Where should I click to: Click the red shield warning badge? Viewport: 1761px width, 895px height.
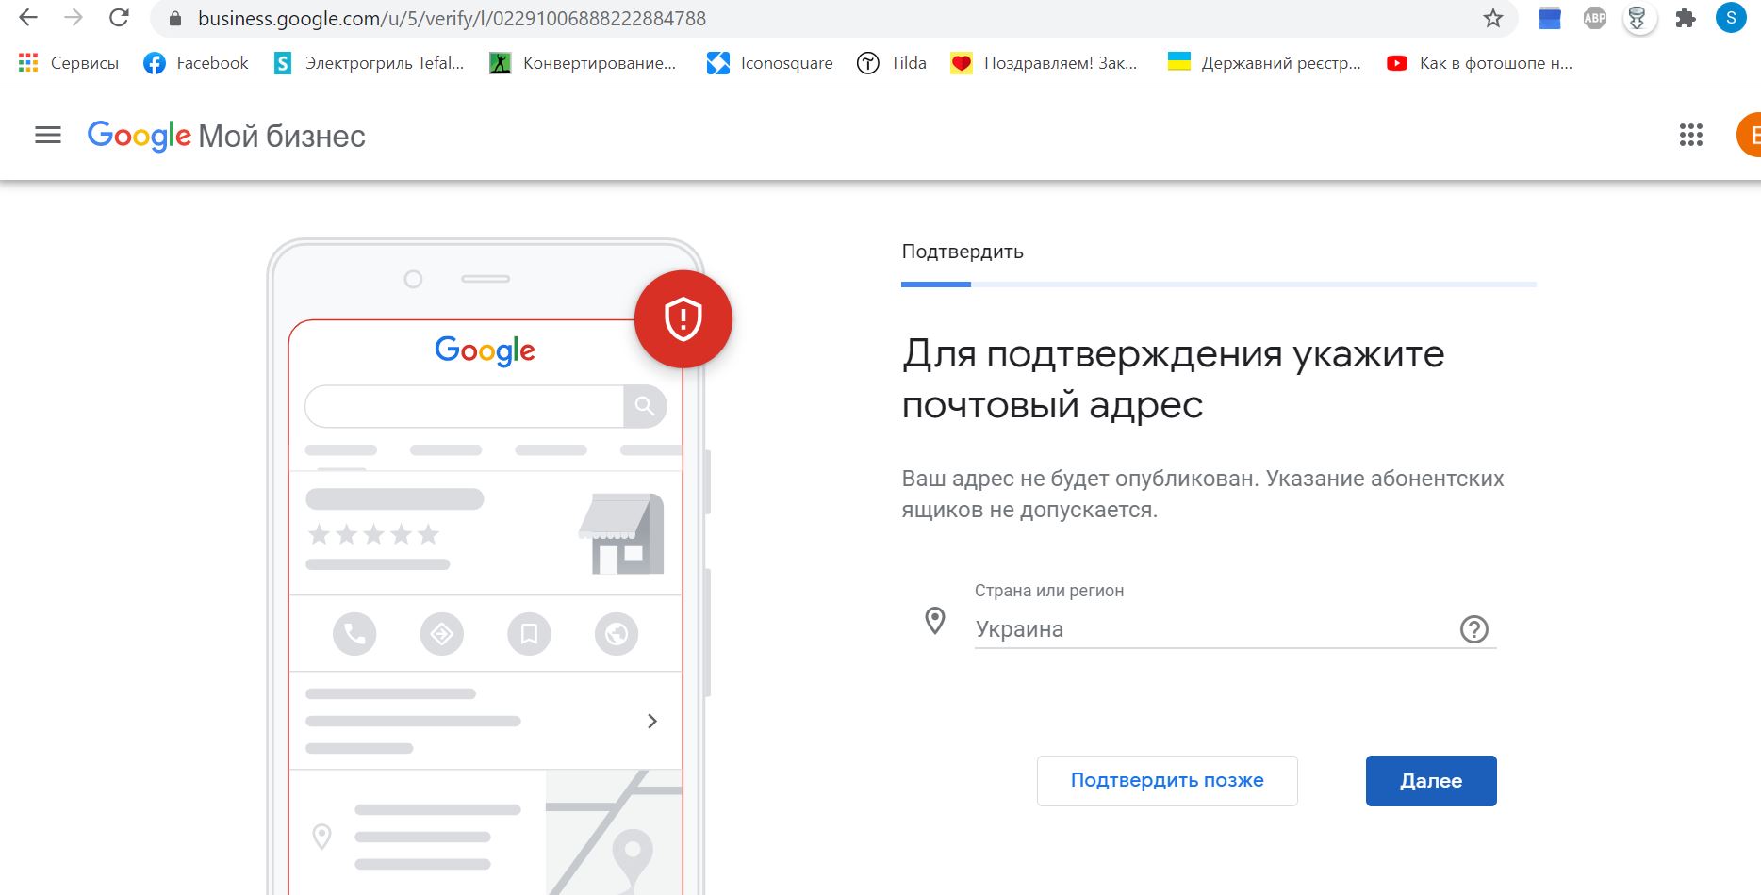tap(683, 319)
